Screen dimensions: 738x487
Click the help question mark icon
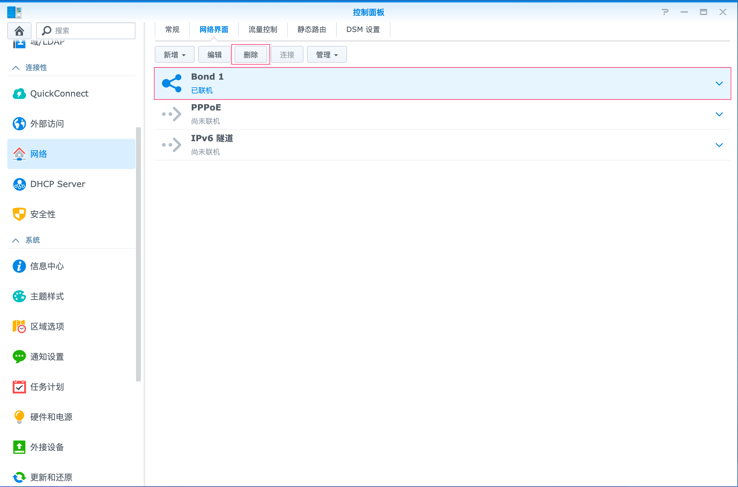coord(665,12)
